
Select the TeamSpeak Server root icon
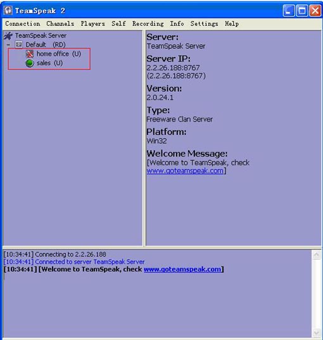(8, 36)
